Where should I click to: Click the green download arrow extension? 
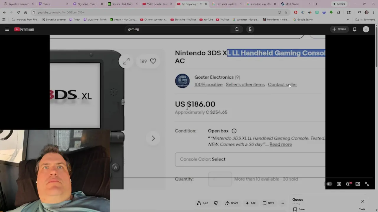(331, 12)
